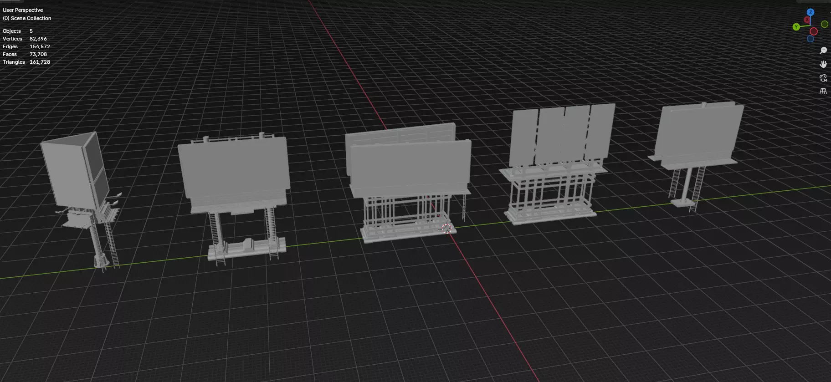Click the Vertices count '82,396'
831x382 pixels.
point(38,39)
